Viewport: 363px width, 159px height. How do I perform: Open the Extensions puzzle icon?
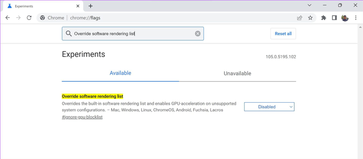(x=324, y=18)
